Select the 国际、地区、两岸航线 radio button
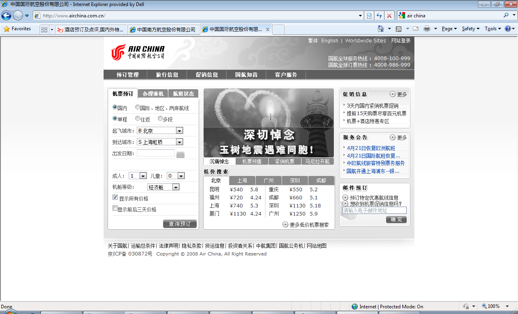Screen dimensions: 518x314 tap(138, 107)
